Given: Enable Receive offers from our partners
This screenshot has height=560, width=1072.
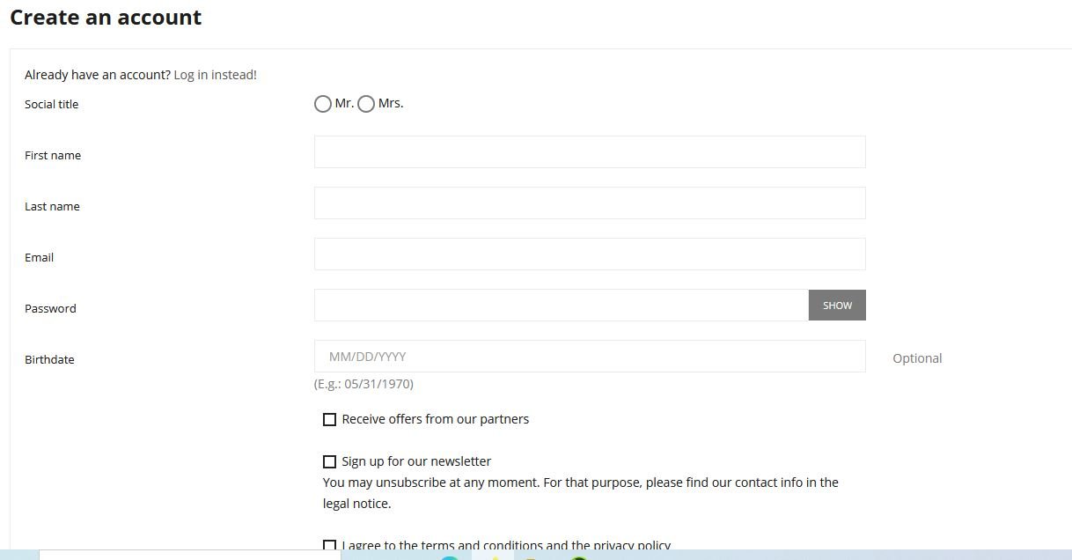Looking at the screenshot, I should [329, 419].
